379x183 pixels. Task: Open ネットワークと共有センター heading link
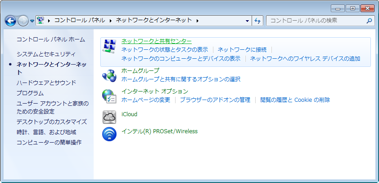tap(156, 41)
